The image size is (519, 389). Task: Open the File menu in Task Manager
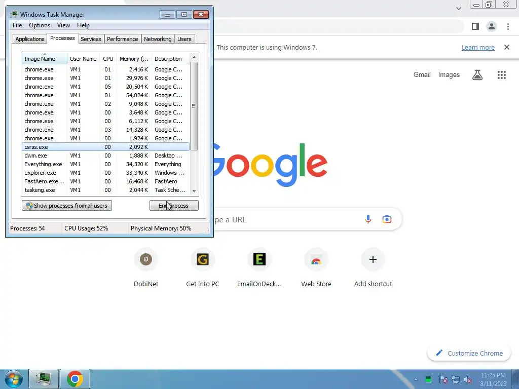[x=17, y=25]
